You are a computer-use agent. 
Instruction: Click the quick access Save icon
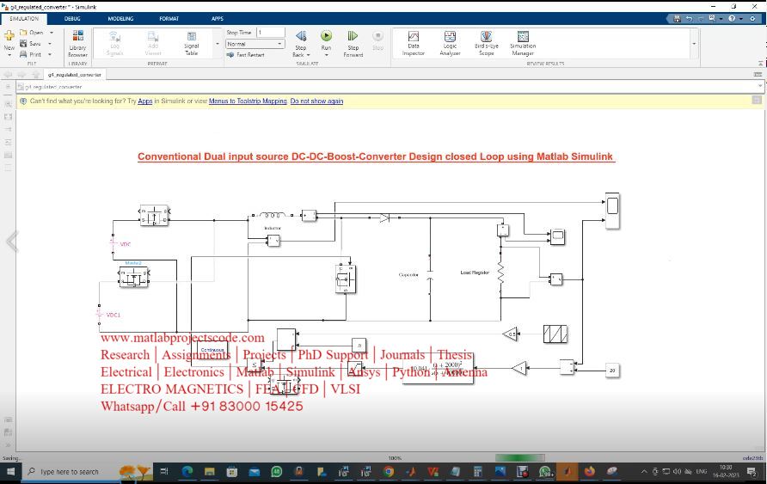point(677,19)
